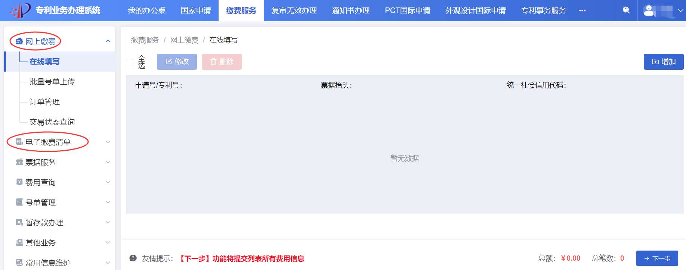This screenshot has height=270, width=686.
Task: Click the user avatar icon
Action: (x=649, y=10)
